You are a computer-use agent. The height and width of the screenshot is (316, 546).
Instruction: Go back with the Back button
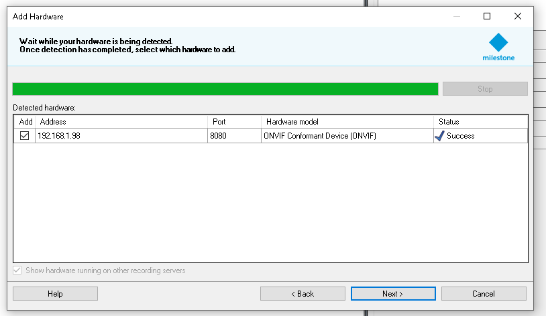tap(303, 294)
